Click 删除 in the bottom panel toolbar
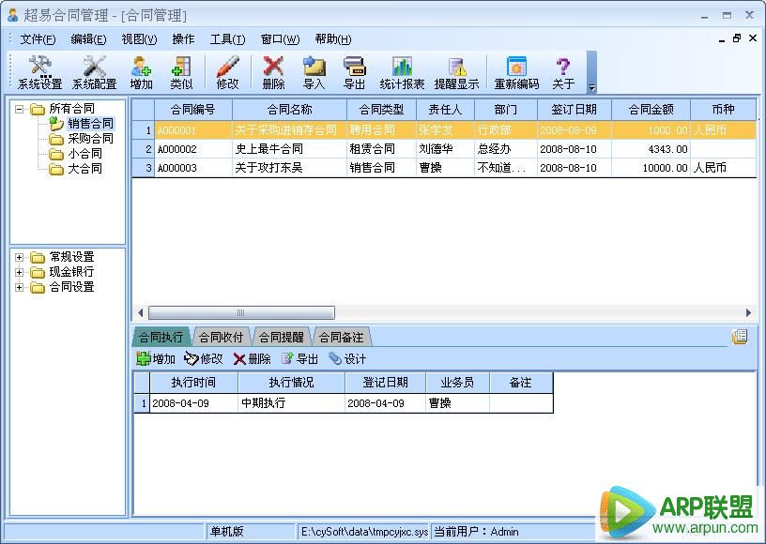766x544 pixels. (254, 358)
